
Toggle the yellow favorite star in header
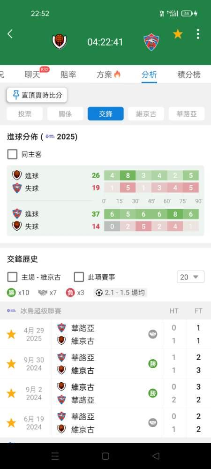[x=178, y=34]
